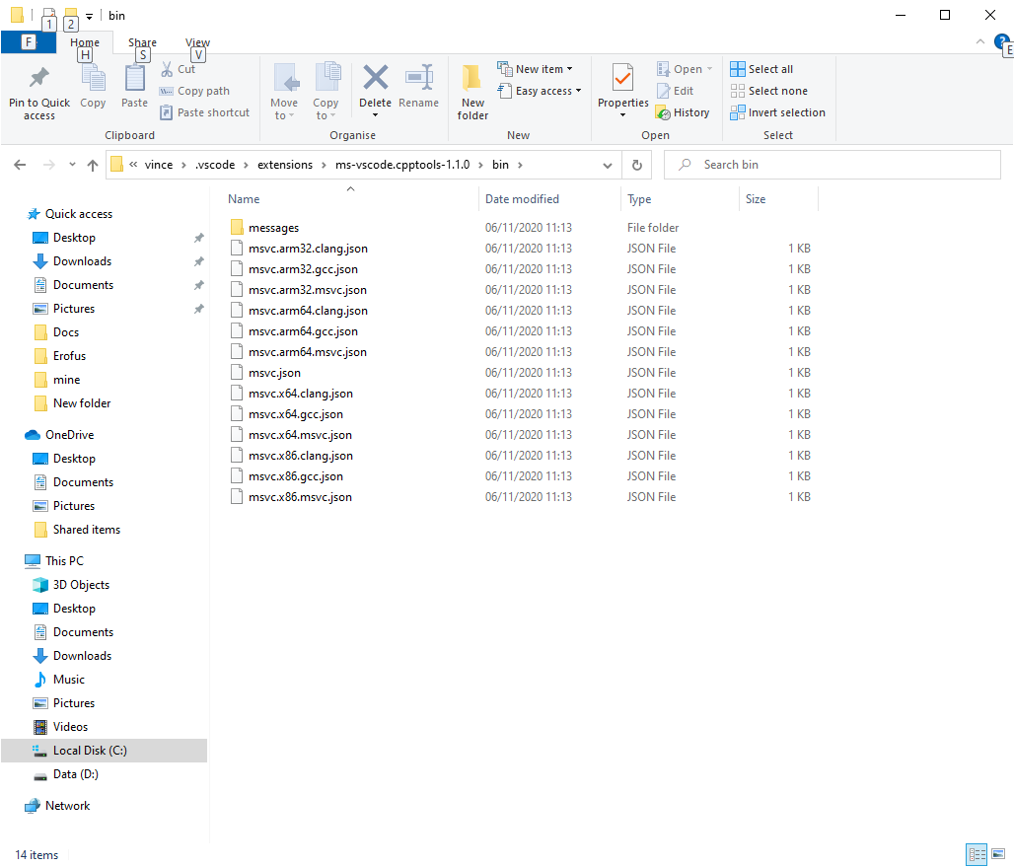Open the File menu

pos(29,42)
